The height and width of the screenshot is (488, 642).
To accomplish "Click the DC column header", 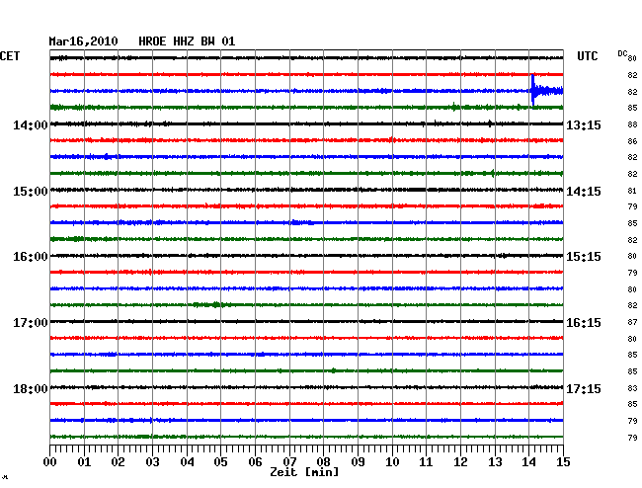I will pyautogui.click(x=622, y=53).
